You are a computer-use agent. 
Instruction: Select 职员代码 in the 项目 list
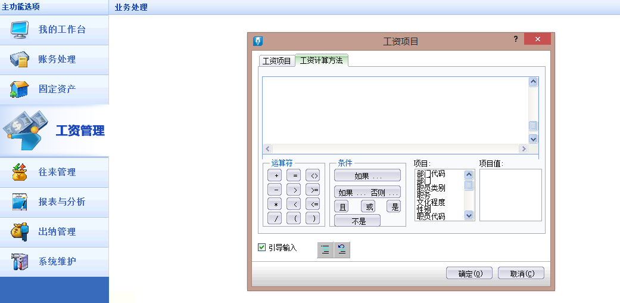tap(431, 217)
